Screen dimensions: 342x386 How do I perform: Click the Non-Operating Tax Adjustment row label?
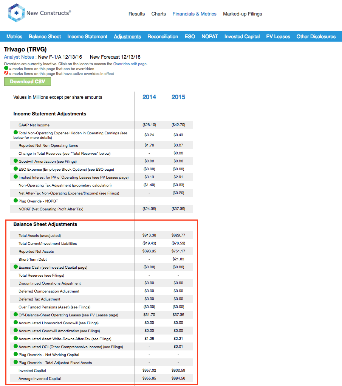click(x=65, y=185)
